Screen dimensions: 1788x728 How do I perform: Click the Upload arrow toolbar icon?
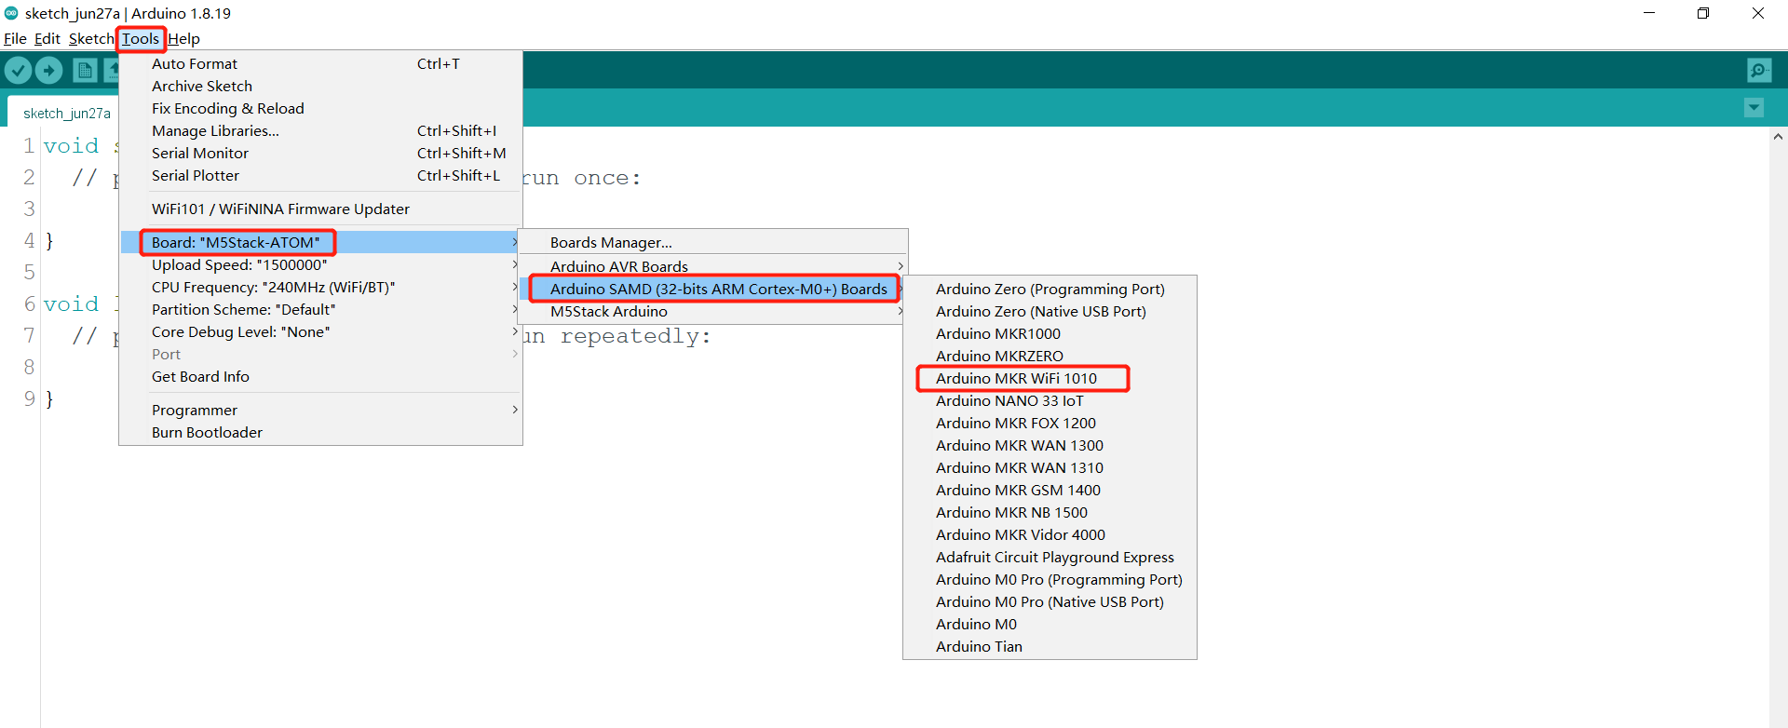coord(48,70)
